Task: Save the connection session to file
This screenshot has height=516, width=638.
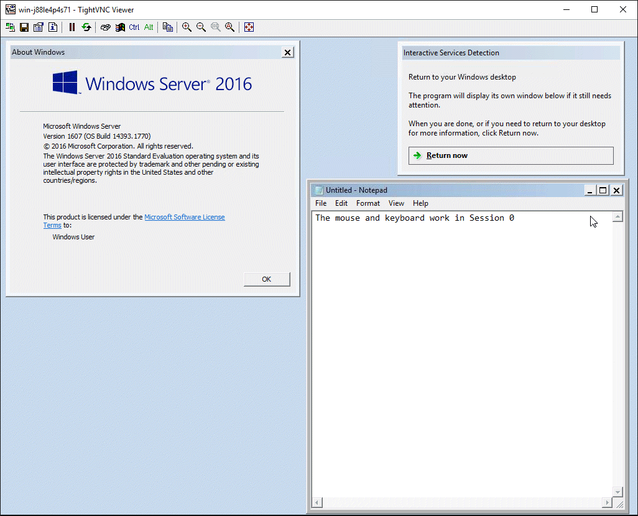Action: tap(24, 27)
